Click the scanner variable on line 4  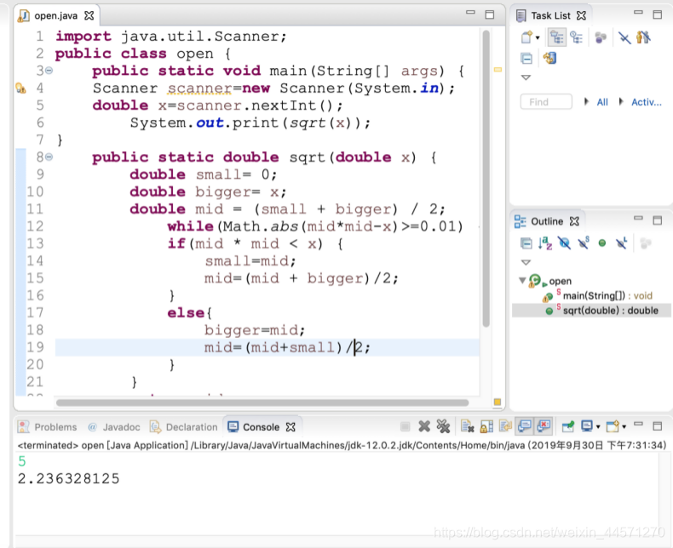(x=199, y=88)
